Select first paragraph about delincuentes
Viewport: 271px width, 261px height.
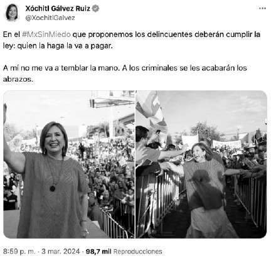tap(132, 40)
